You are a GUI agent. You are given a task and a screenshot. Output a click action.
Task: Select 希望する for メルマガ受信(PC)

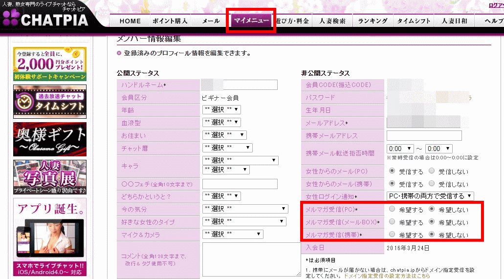(x=393, y=210)
